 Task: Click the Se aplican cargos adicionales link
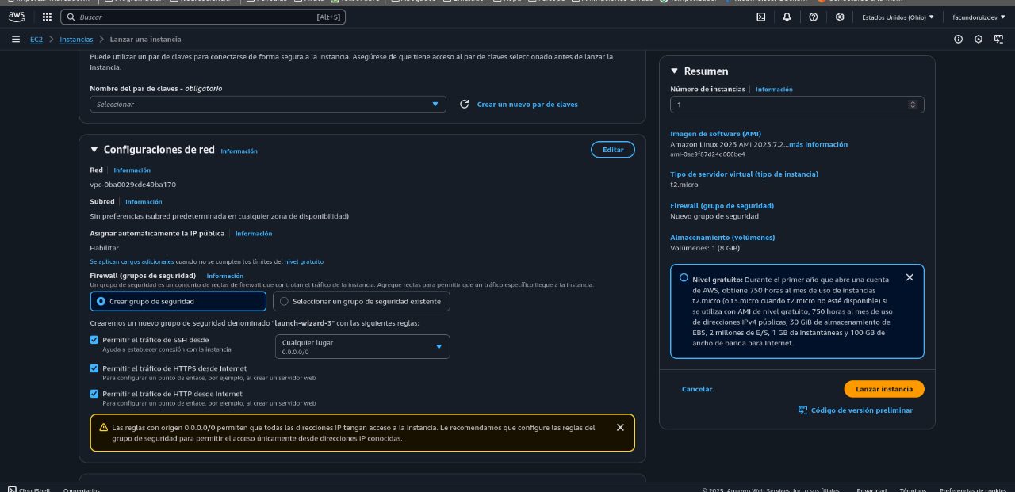coord(132,261)
